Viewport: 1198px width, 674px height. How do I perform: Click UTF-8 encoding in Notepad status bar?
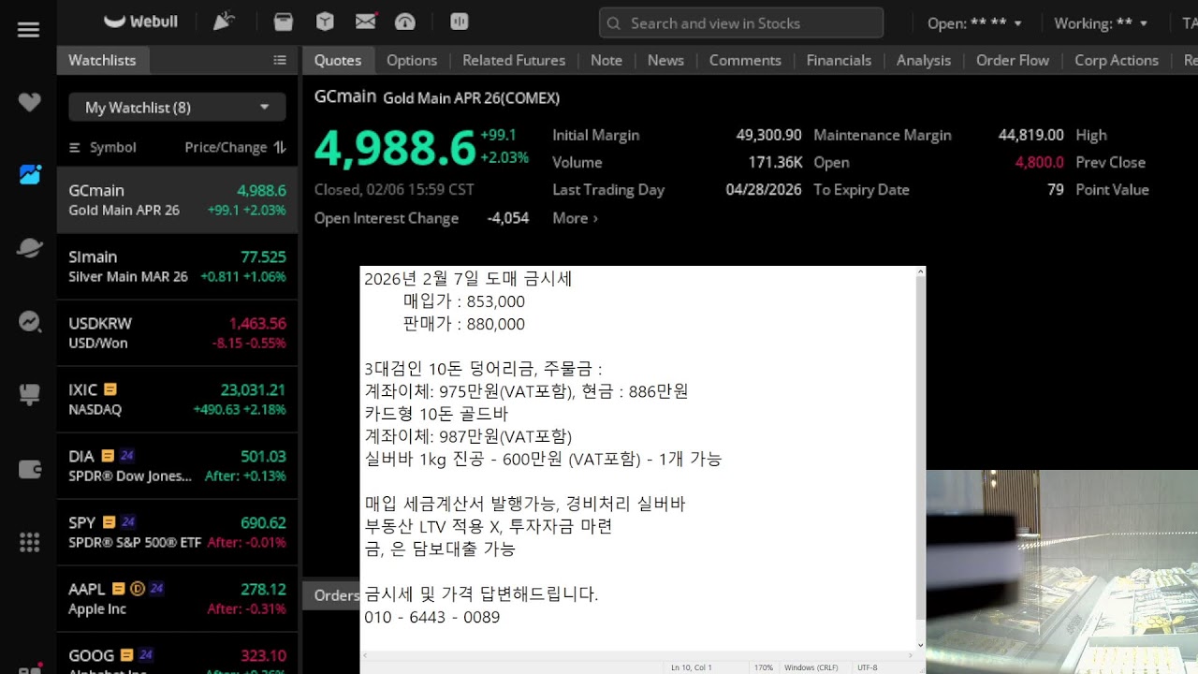868,667
